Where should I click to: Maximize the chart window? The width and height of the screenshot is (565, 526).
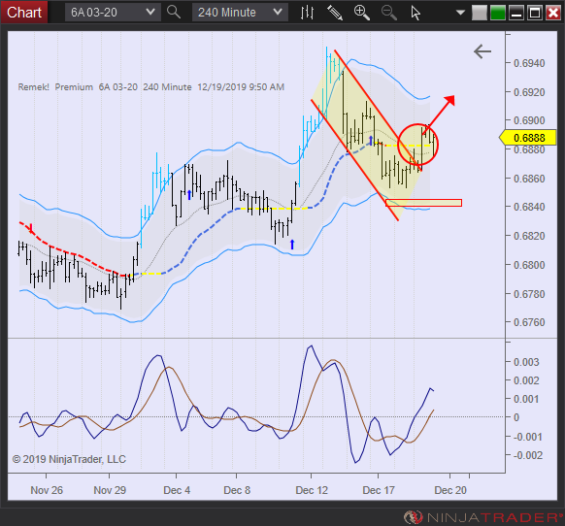(x=535, y=13)
